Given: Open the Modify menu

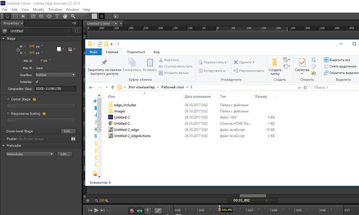Looking at the screenshot, I should tap(38, 9).
